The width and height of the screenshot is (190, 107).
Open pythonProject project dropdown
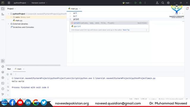pos(21,3)
